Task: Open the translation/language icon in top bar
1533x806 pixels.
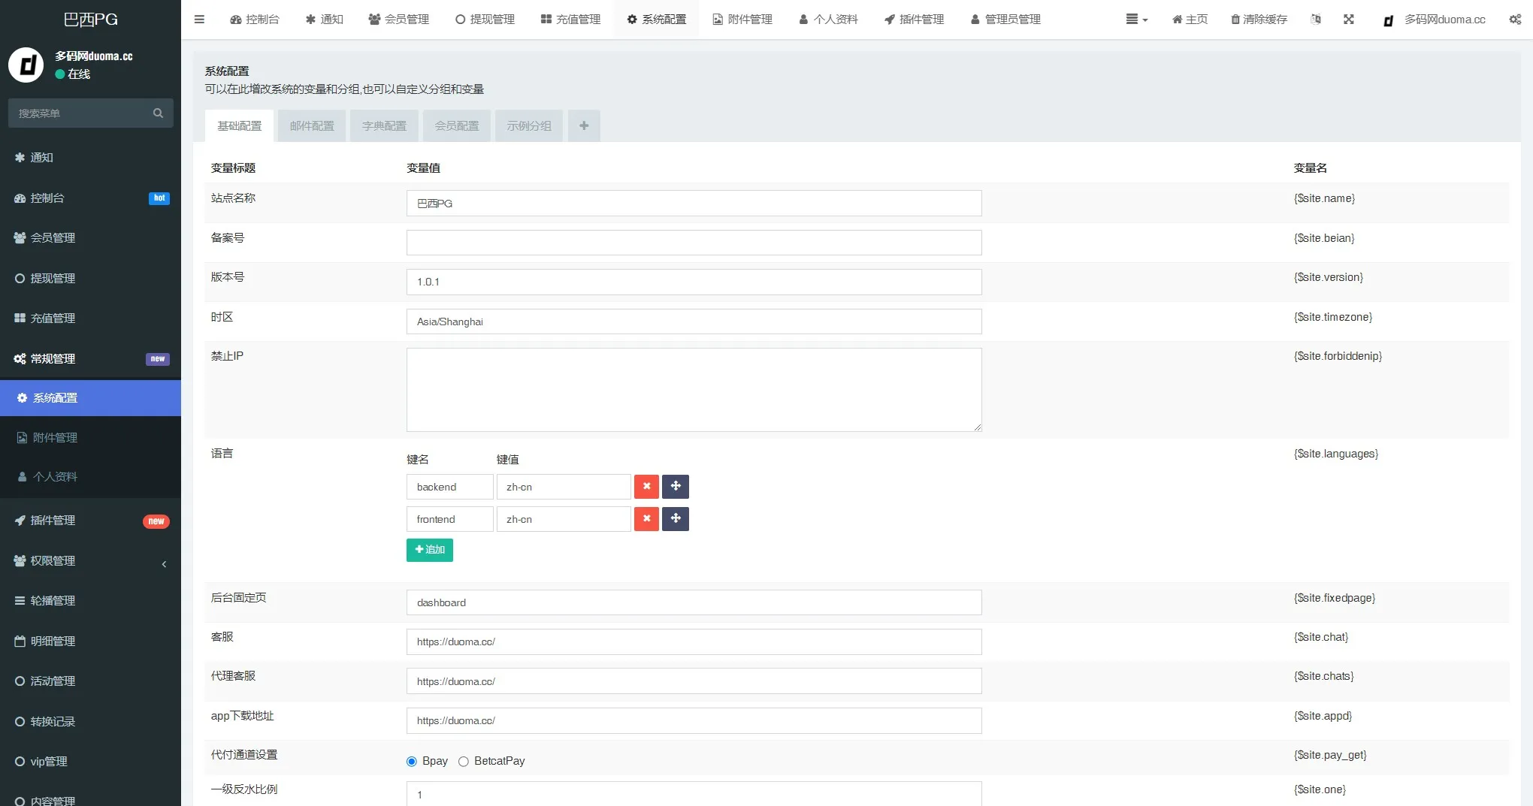Action: click(1316, 20)
